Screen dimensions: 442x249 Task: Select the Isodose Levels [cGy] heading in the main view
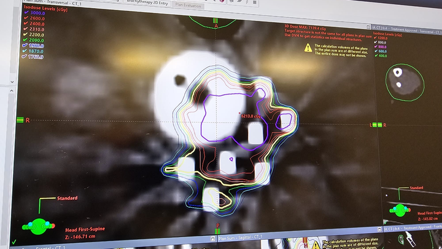pos(45,8)
